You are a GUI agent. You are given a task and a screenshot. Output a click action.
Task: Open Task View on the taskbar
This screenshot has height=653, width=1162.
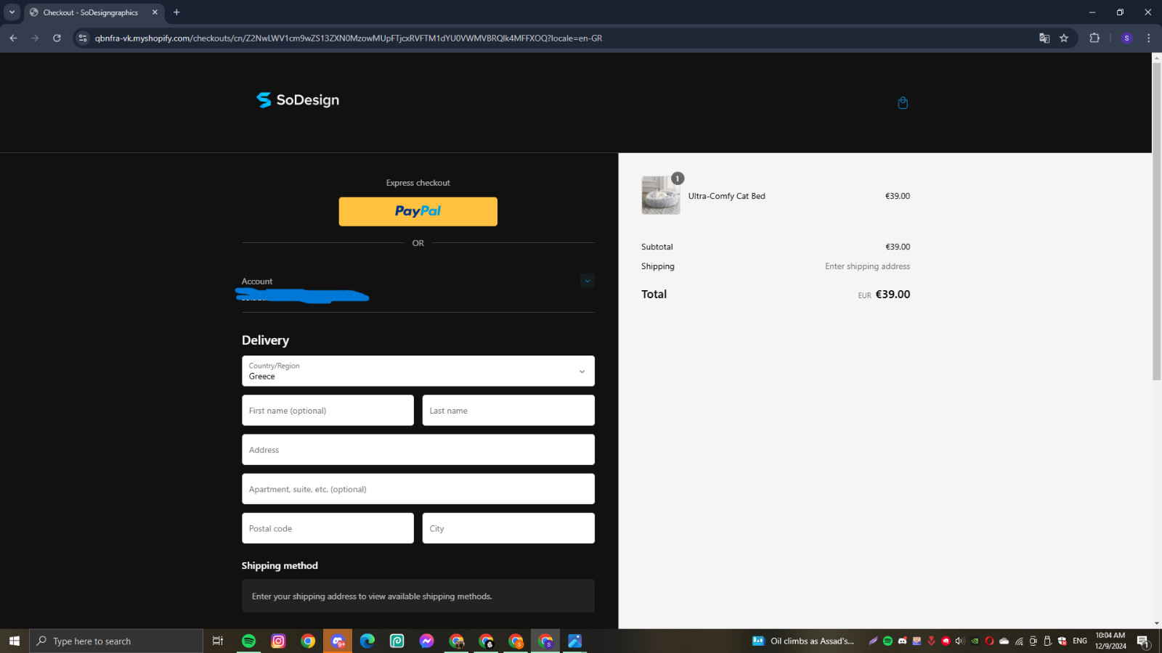click(x=218, y=641)
